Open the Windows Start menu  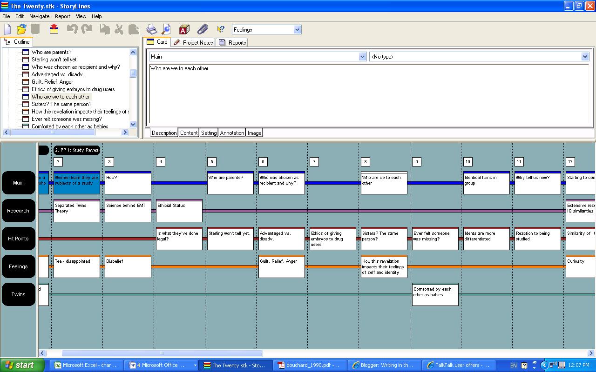[x=22, y=365]
